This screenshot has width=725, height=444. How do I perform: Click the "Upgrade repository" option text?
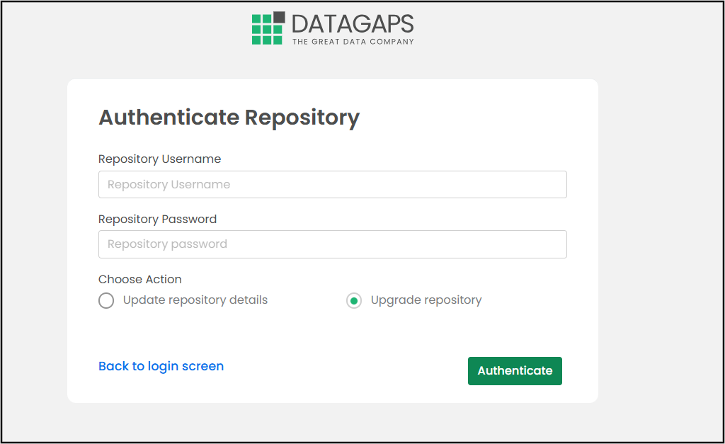point(426,300)
